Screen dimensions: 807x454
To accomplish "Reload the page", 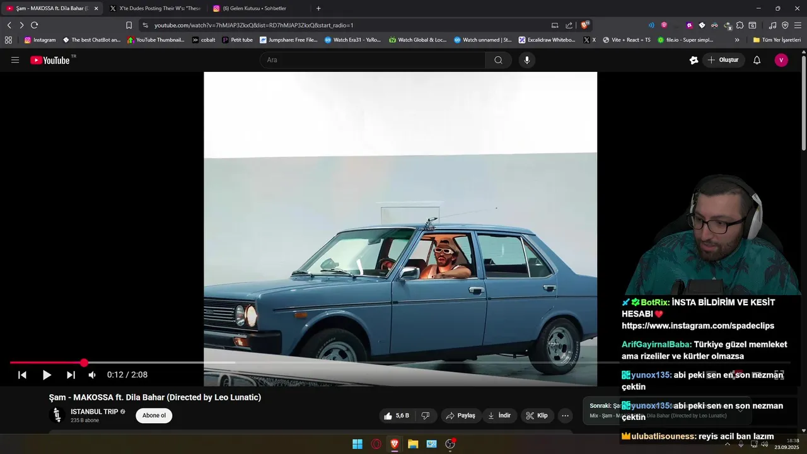I will click(34, 25).
